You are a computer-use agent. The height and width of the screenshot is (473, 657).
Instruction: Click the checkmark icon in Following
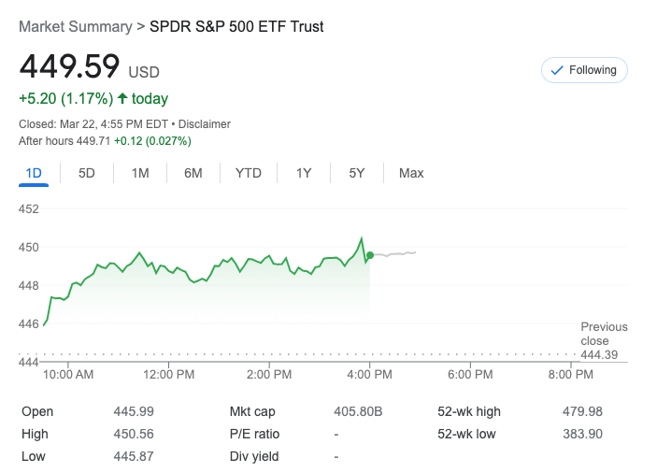(558, 70)
